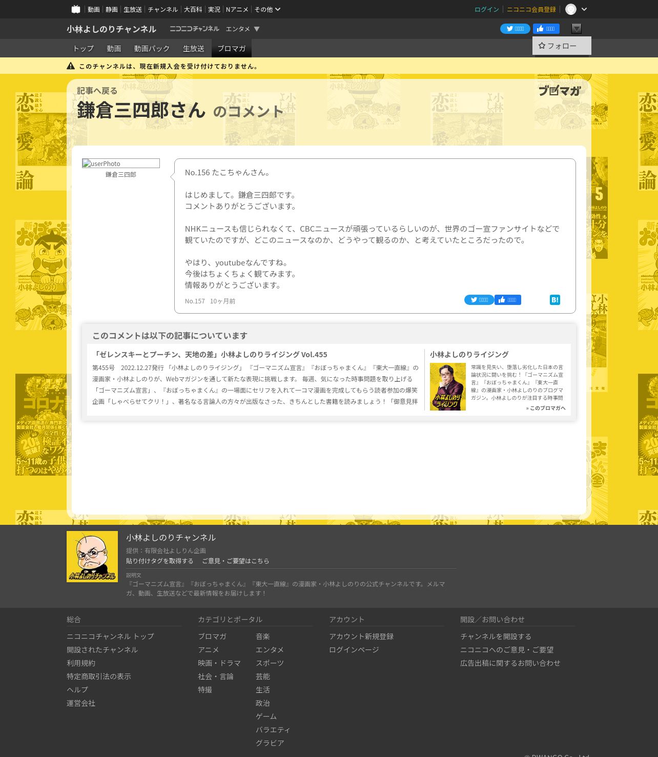Expand the エンタメ category triangle
Viewport: 658px width, 757px height.
click(257, 29)
